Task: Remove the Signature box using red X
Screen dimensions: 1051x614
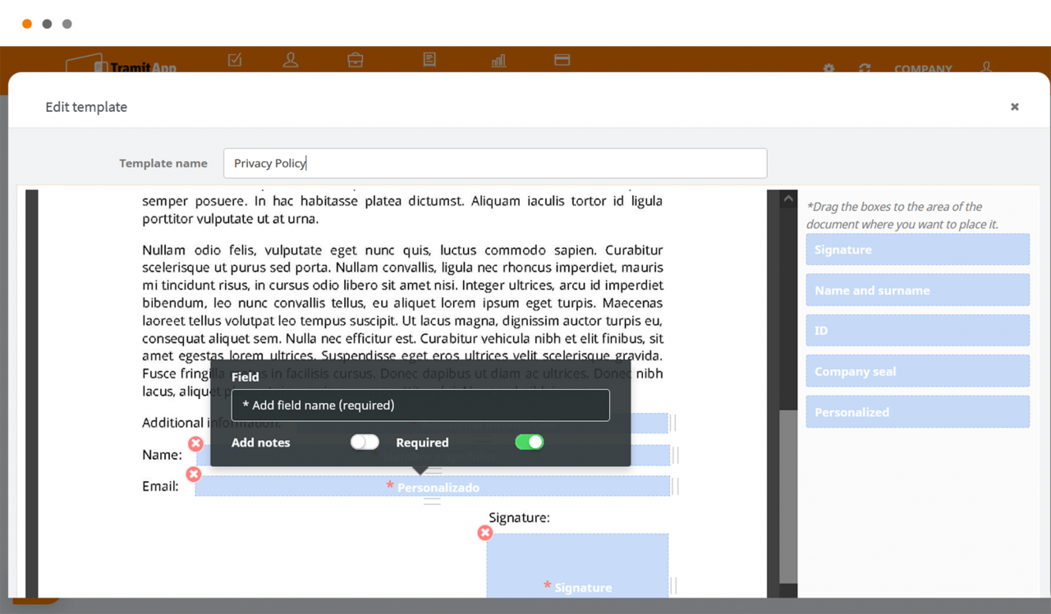Action: (x=485, y=533)
